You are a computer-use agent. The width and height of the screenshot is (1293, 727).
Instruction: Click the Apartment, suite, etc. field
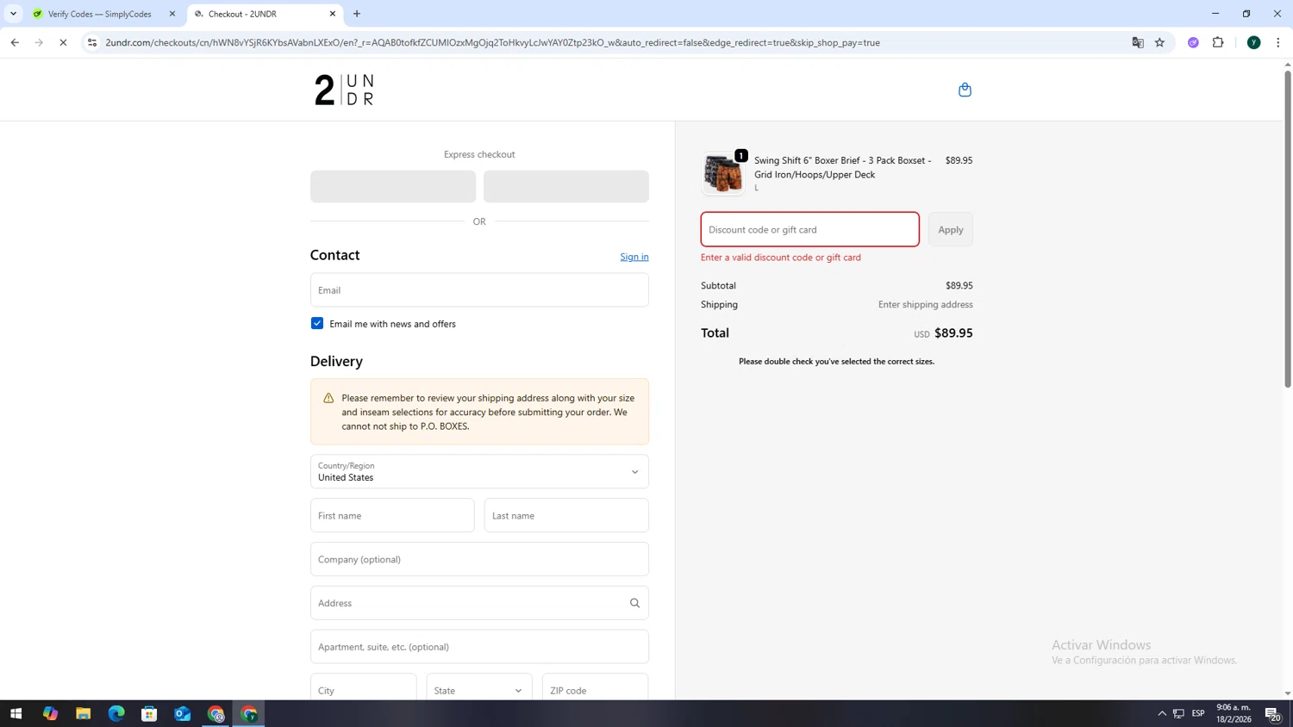coord(479,647)
